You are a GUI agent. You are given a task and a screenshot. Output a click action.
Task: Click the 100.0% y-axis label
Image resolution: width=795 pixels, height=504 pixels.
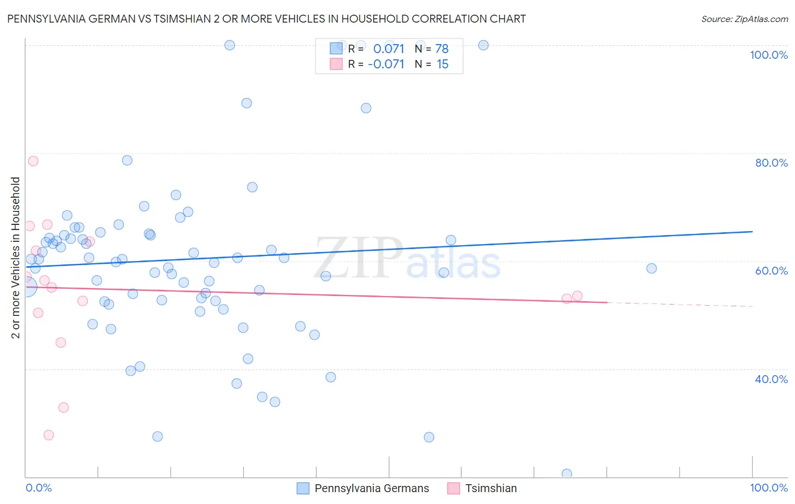click(x=768, y=55)
